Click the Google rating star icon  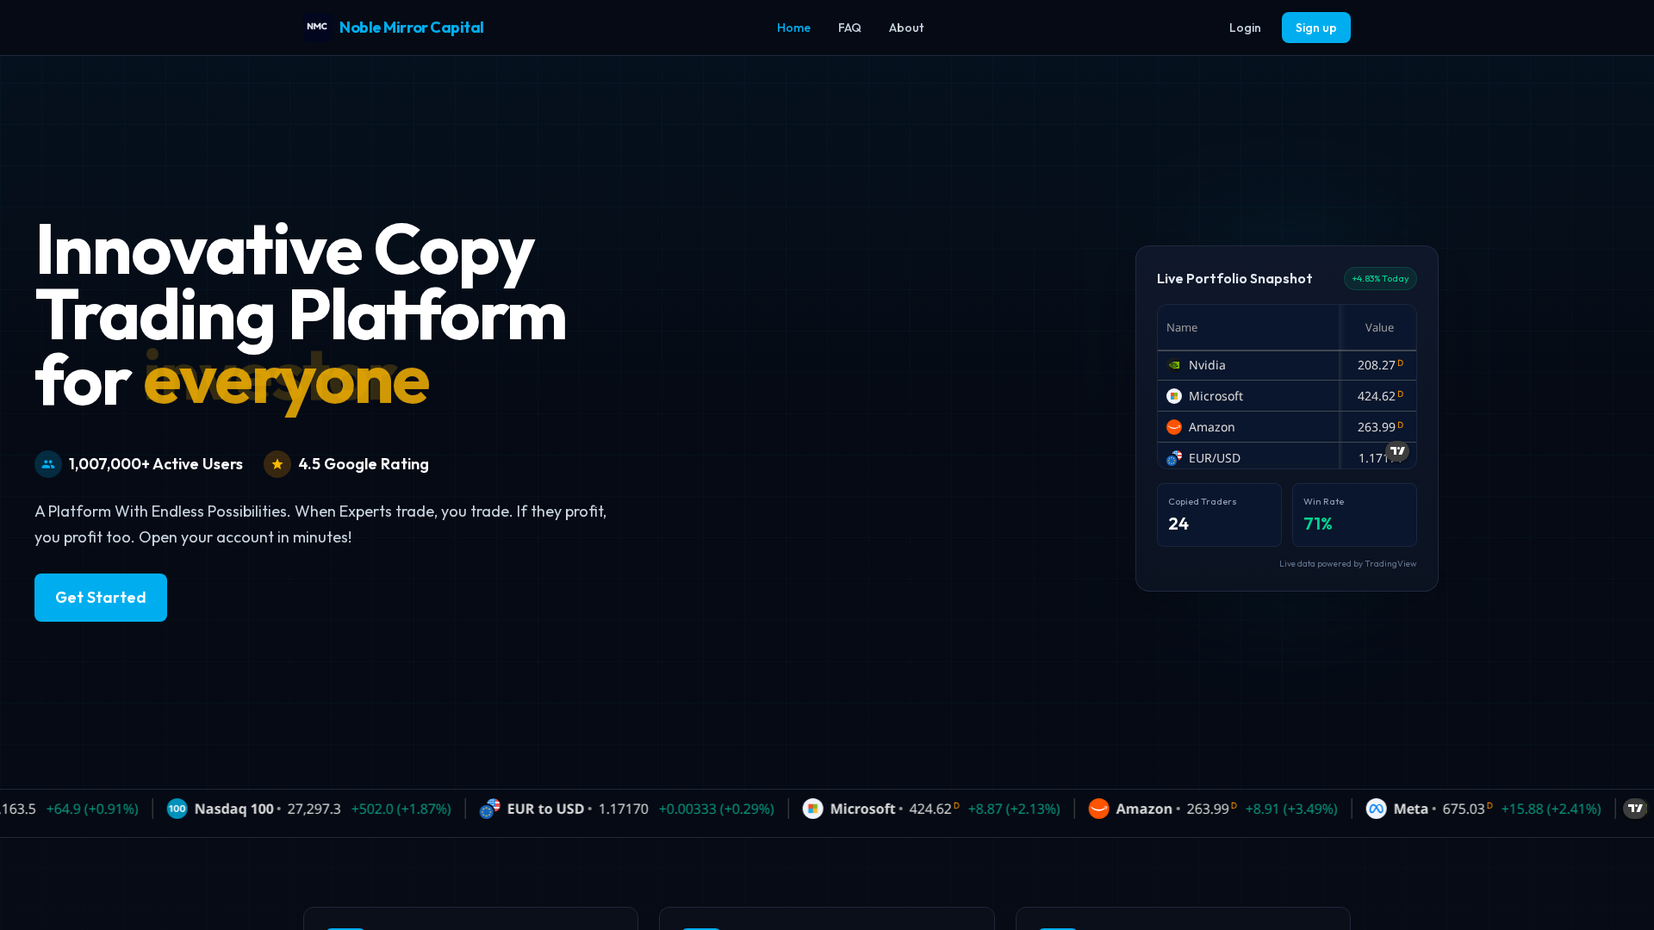coord(277,464)
